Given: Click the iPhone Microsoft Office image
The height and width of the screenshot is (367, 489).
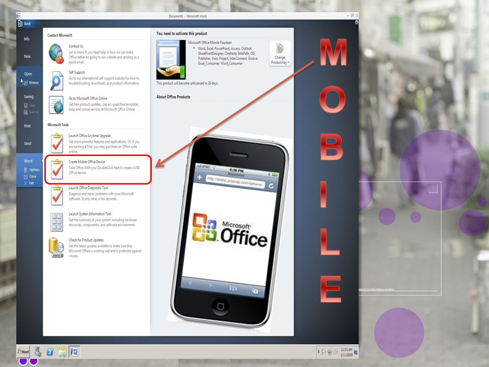Looking at the screenshot, I should pyautogui.click(x=230, y=229).
